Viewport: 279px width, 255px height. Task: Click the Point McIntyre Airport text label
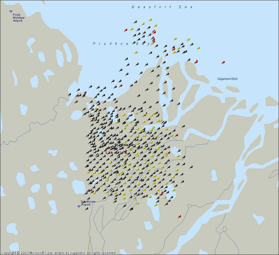[18, 18]
